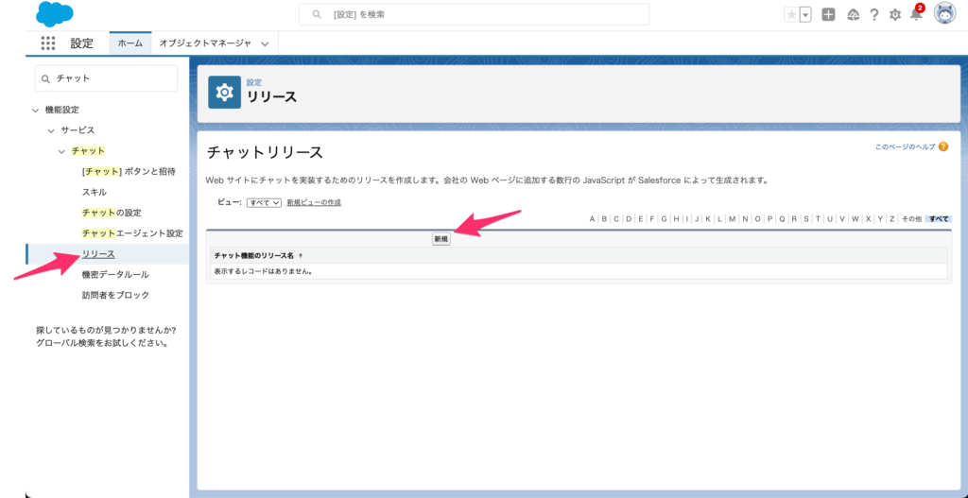
Task: Click the favorites star icon
Action: tap(791, 15)
